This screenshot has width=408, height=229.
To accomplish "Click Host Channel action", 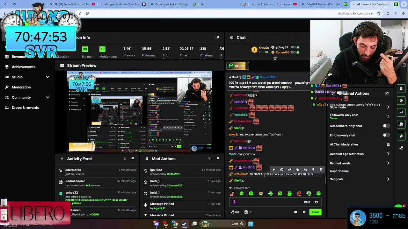I will (x=339, y=171).
